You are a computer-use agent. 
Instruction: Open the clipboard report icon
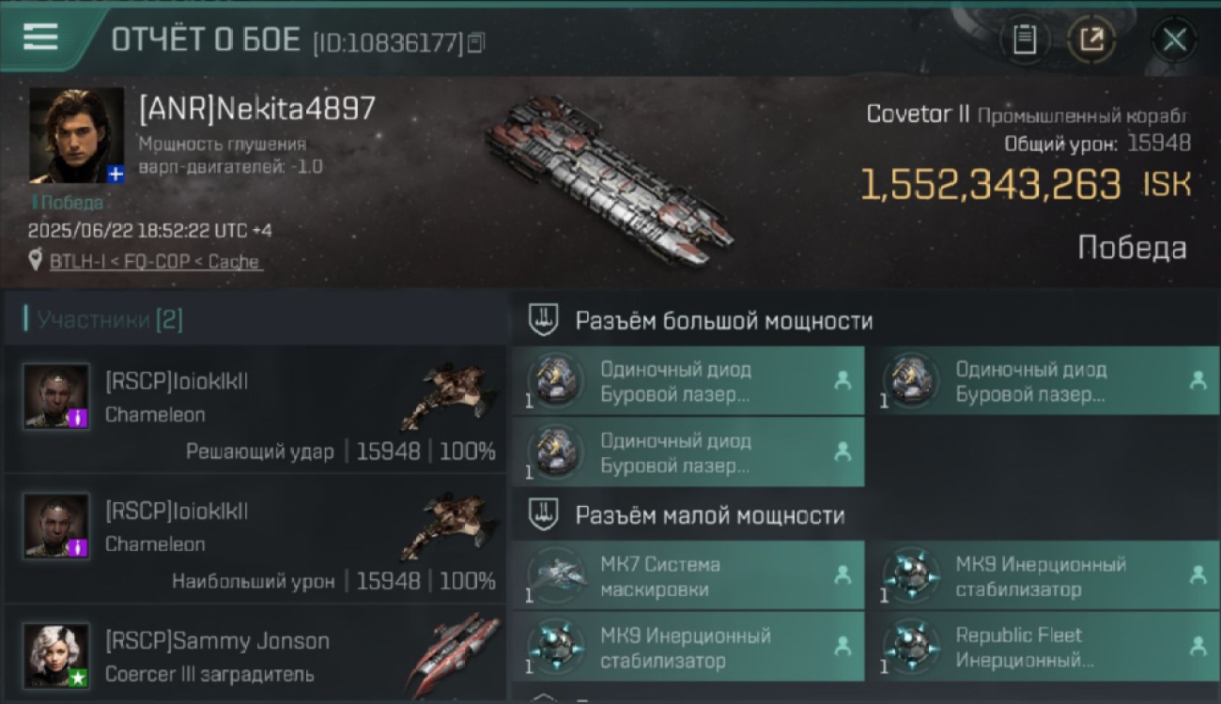[1025, 40]
